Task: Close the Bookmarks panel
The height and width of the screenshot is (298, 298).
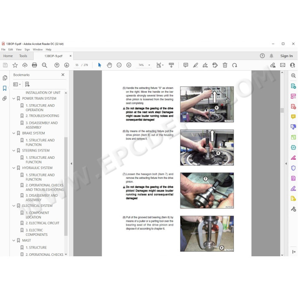Action: (63, 74)
